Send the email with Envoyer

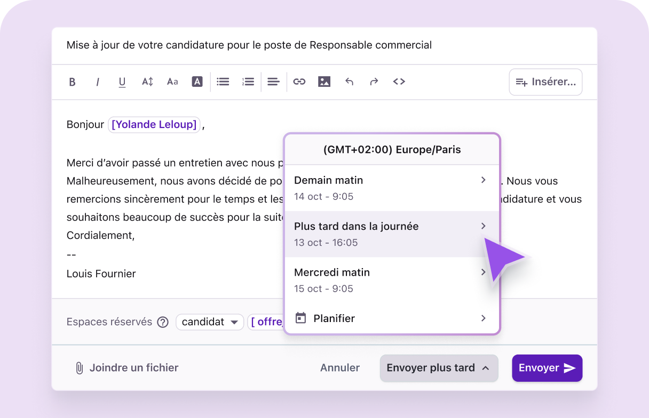coord(547,368)
